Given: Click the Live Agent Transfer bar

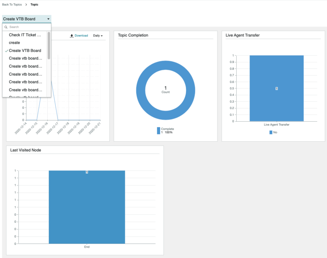Looking at the screenshot, I should pos(277,88).
